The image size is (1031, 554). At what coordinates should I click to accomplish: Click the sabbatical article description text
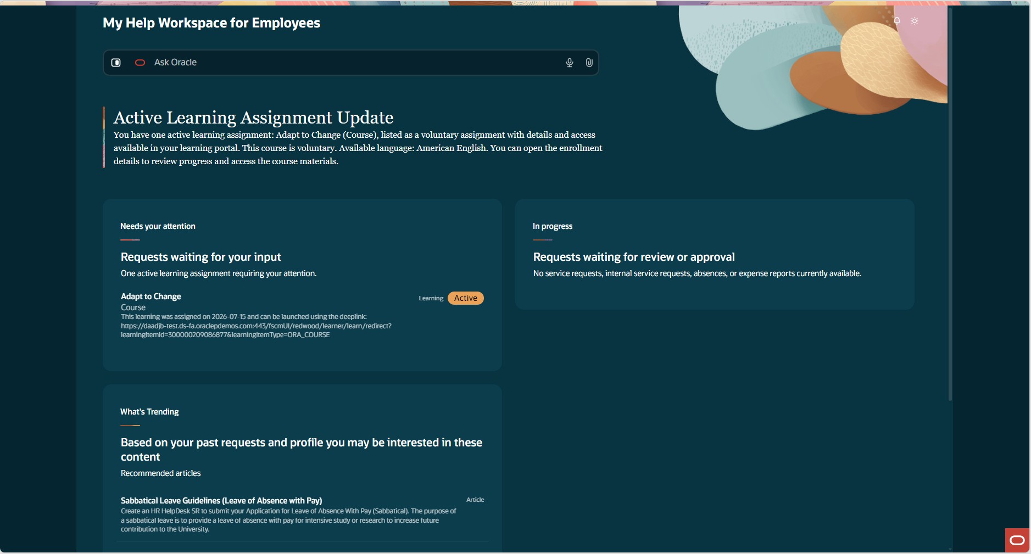coord(288,520)
